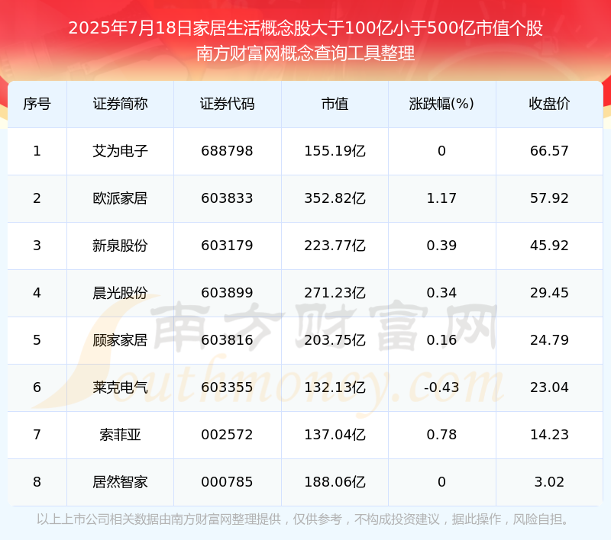This screenshot has height=540, width=611.
Task: Click stock code 603899
Action: pyautogui.click(x=227, y=293)
